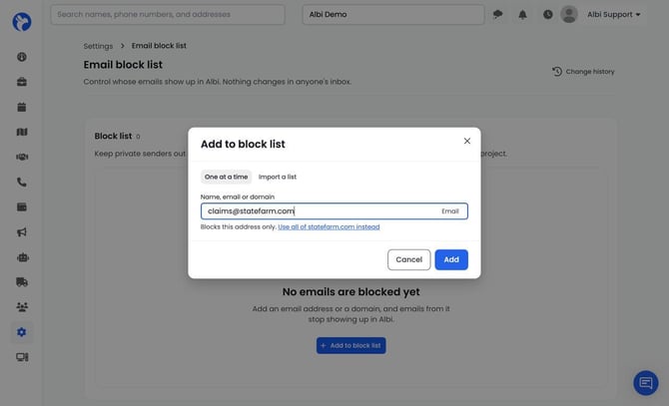Open the globe dashboard sidebar icon
Screen dimensions: 669x406
22,57
